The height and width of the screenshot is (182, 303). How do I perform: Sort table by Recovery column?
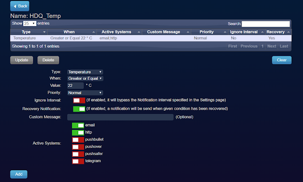[278, 32]
